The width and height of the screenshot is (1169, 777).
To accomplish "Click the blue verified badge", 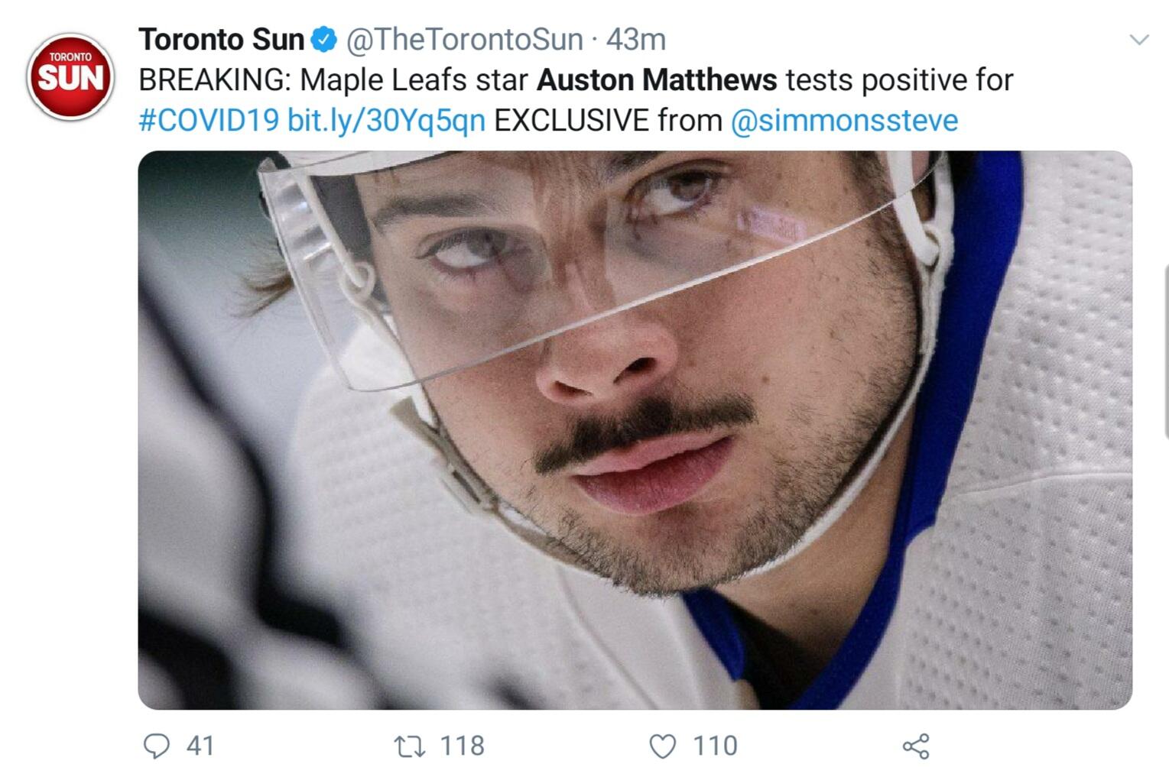I will 324,40.
